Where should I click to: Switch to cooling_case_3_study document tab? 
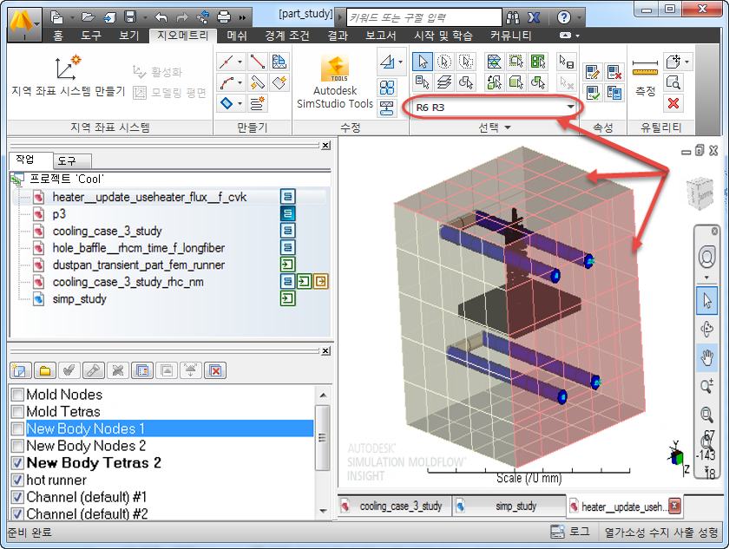(395, 506)
